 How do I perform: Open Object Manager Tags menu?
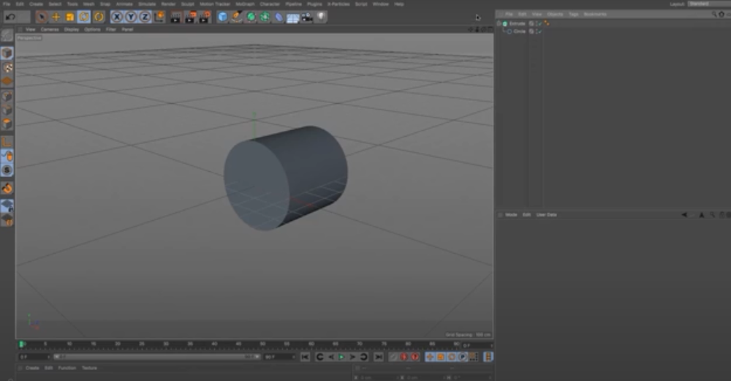click(x=573, y=14)
